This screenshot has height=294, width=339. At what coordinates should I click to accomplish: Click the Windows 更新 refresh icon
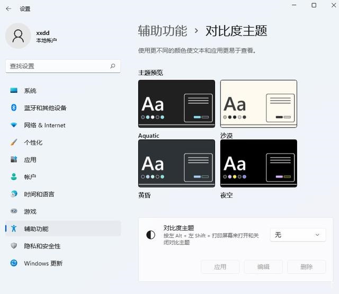pos(14,263)
